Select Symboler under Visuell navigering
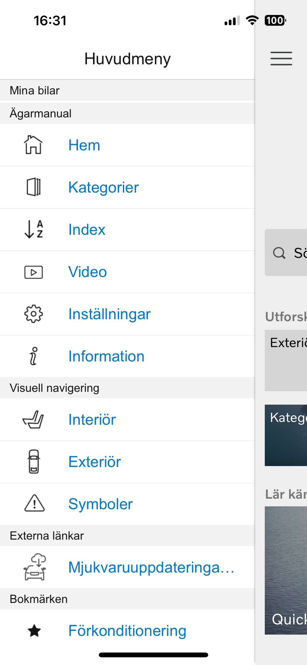 point(127,504)
